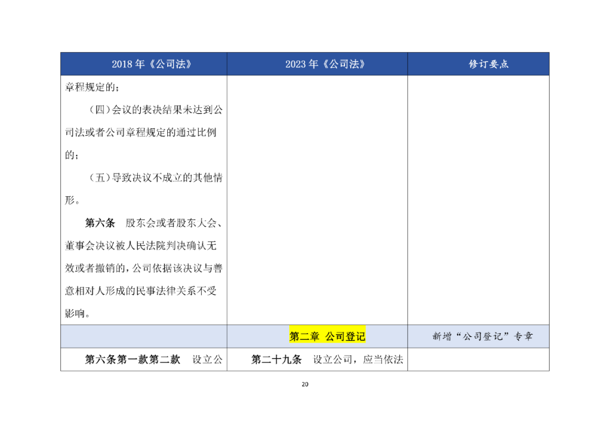Click the empty middle column cell

click(317, 200)
